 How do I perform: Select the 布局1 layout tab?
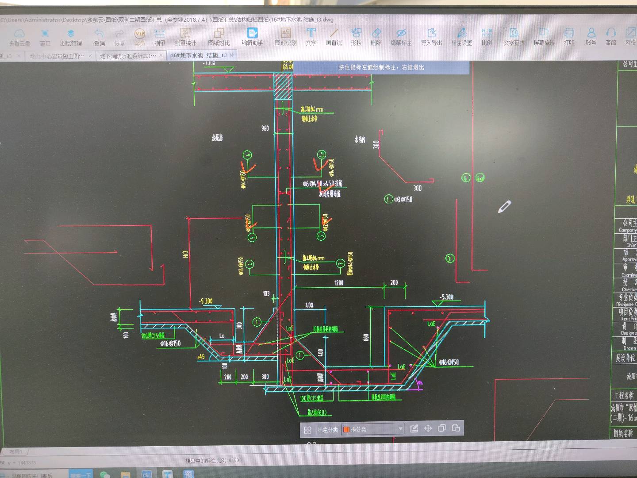16,452
